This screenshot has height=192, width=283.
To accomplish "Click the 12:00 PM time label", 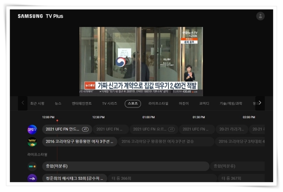I will 48,117.
